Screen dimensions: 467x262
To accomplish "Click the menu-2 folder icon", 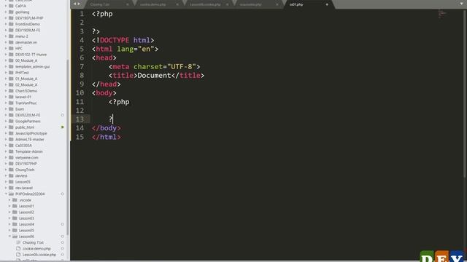I will (11, 36).
